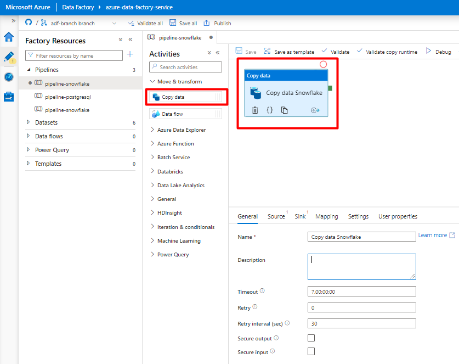Expand all Factory Resources groups
The image size is (459, 364).
[x=120, y=40]
